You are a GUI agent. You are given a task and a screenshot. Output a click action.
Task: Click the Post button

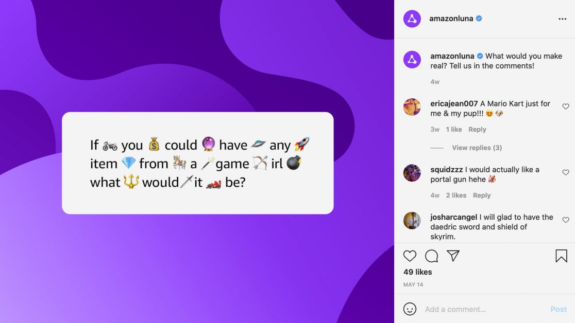[x=558, y=309]
